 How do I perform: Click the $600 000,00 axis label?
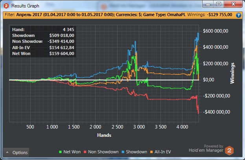pos(216,31)
